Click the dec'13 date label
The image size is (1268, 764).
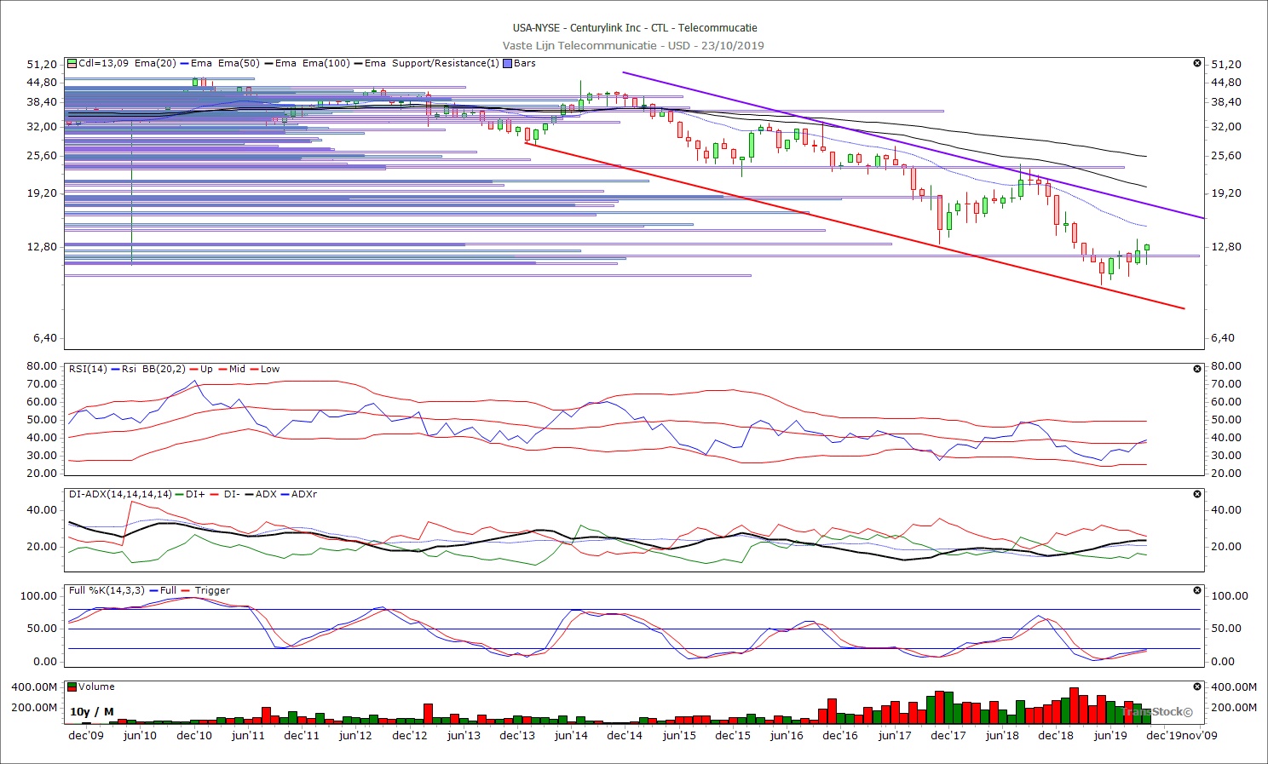coord(517,736)
